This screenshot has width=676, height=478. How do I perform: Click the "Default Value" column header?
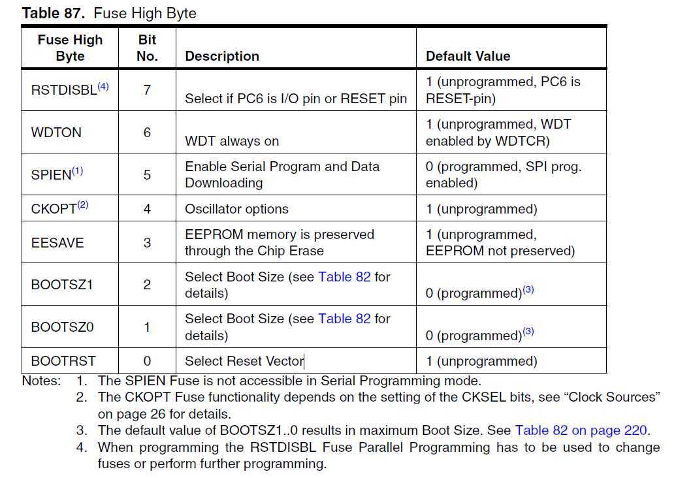point(468,56)
